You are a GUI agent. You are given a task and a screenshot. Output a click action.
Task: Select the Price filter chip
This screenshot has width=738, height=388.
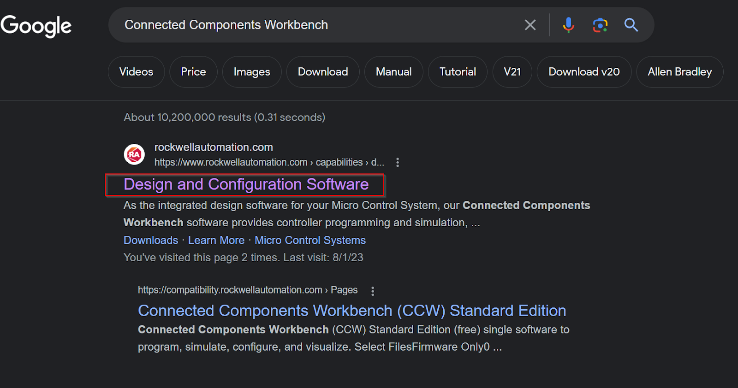coord(193,72)
